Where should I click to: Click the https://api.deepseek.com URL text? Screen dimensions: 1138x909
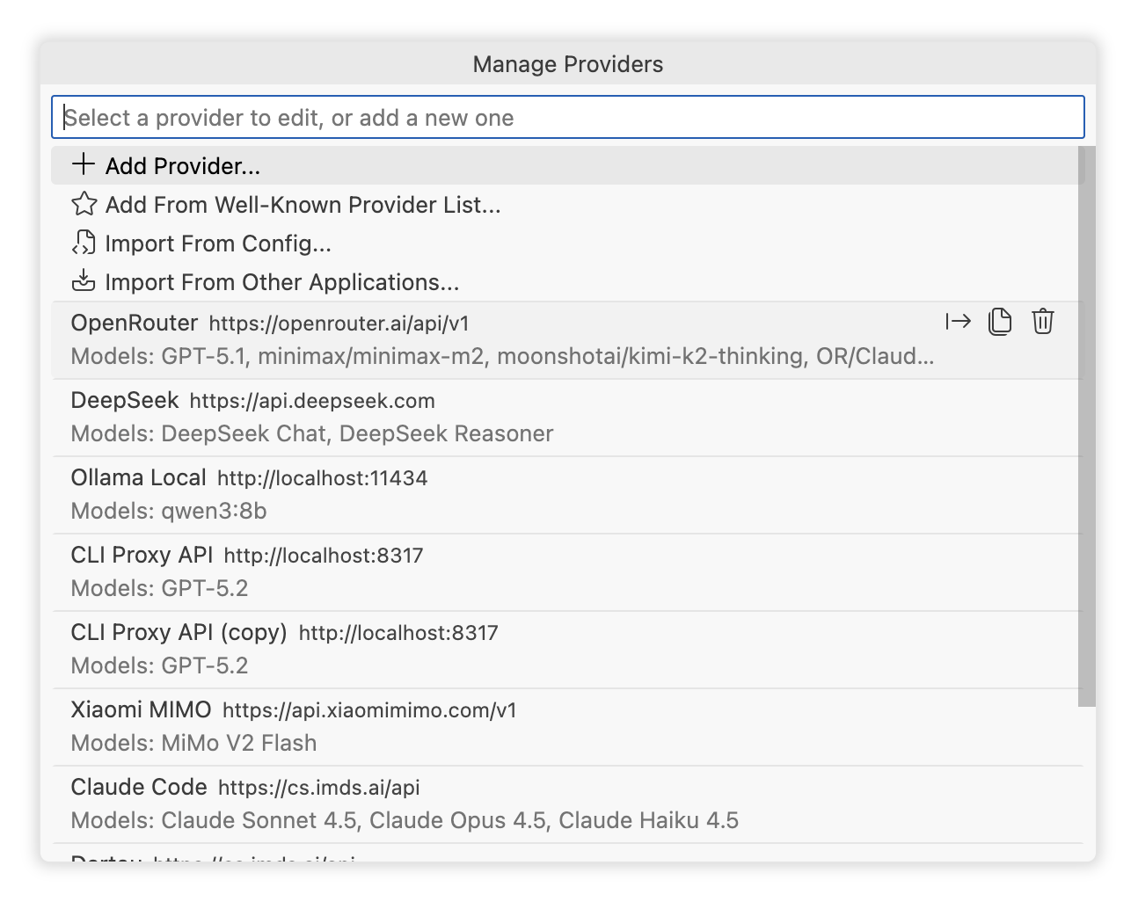(x=312, y=401)
